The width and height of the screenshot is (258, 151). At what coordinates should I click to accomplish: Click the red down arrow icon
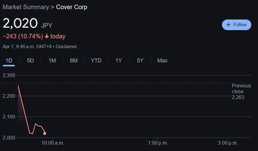click(x=47, y=36)
